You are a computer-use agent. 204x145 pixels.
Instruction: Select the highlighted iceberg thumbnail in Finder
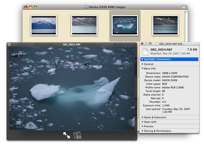[x=125, y=25]
